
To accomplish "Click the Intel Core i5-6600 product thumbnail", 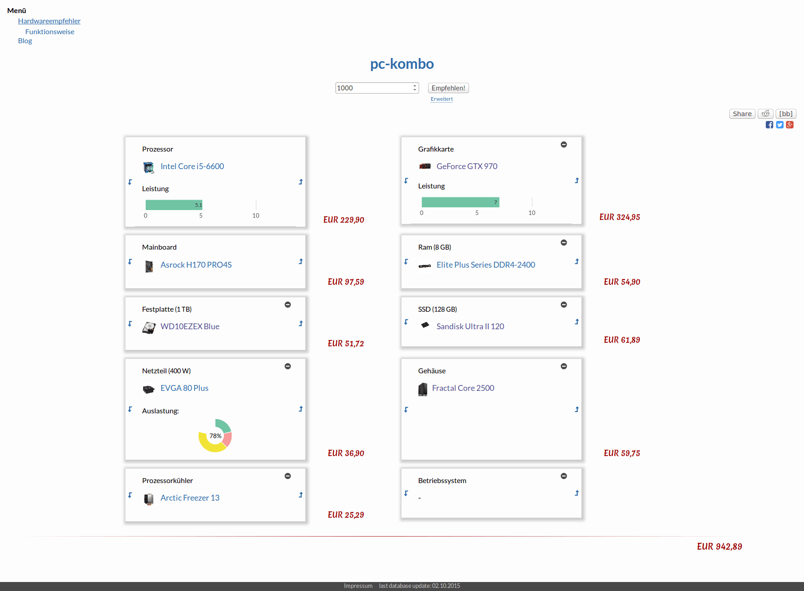I will coord(149,167).
